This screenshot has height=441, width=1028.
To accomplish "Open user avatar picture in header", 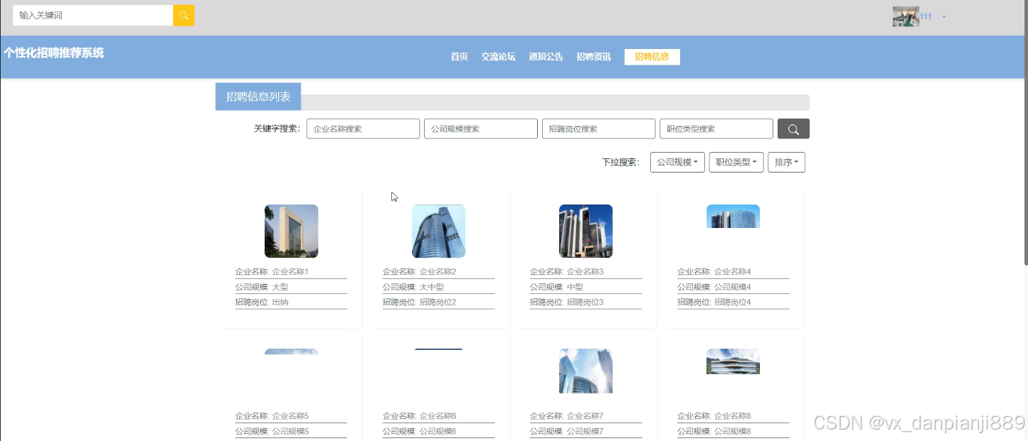I will 906,16.
